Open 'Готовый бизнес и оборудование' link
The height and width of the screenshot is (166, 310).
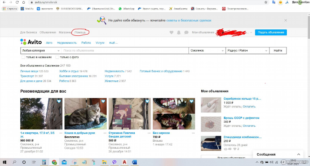tap(161, 71)
